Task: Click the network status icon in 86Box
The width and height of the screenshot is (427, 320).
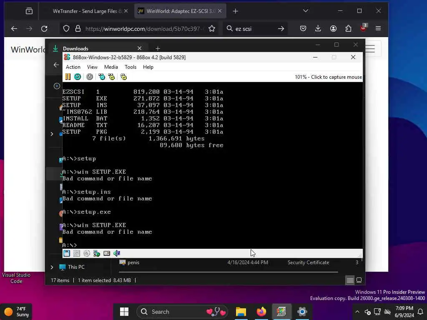Action: tap(97, 253)
